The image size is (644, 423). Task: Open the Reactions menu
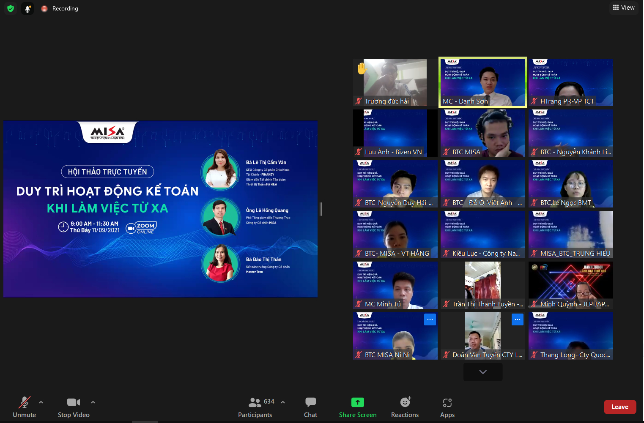coord(405,407)
